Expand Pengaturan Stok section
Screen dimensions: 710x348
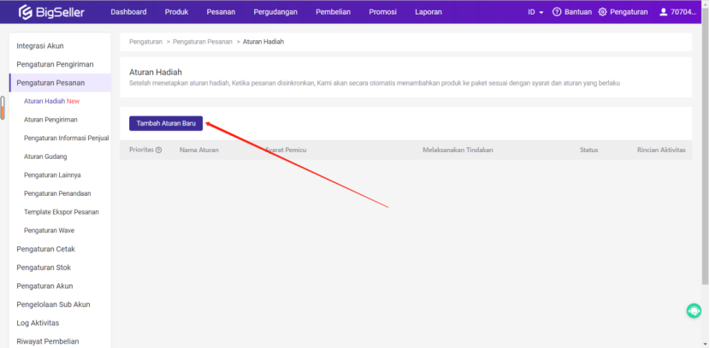[44, 268]
